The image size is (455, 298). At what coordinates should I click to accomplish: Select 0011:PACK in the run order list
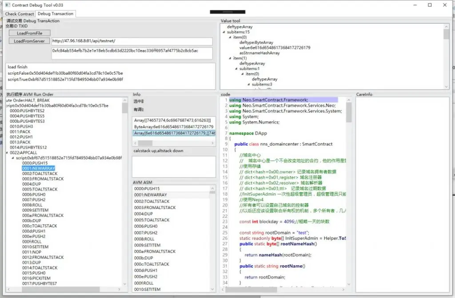(x=20, y=132)
